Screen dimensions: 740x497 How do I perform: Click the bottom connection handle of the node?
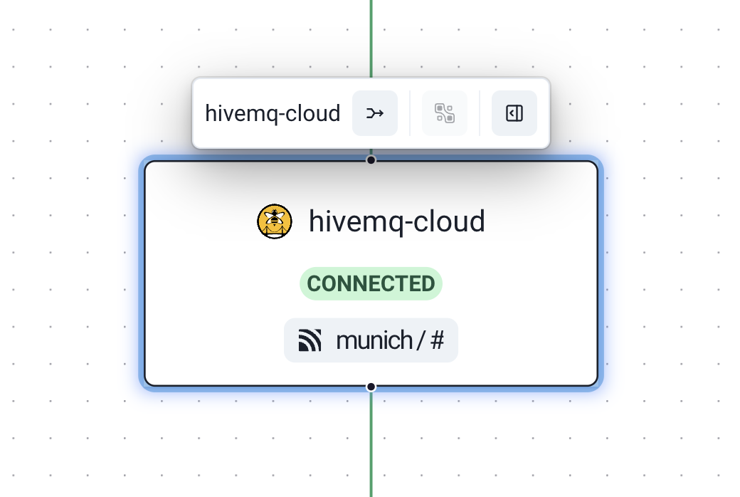[x=371, y=387]
